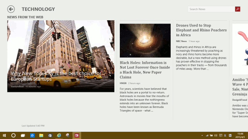
Task: Read the Black Holes information headline
Action: point(145,70)
